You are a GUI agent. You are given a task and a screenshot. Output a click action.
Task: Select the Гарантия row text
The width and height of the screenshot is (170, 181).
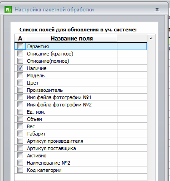(x=38, y=46)
